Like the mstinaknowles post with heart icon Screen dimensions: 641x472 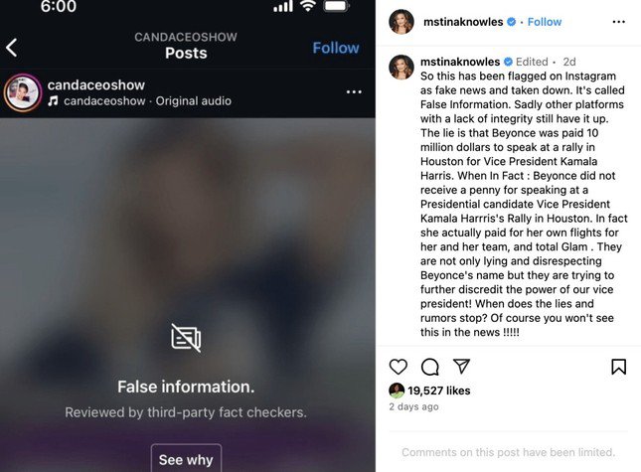399,367
